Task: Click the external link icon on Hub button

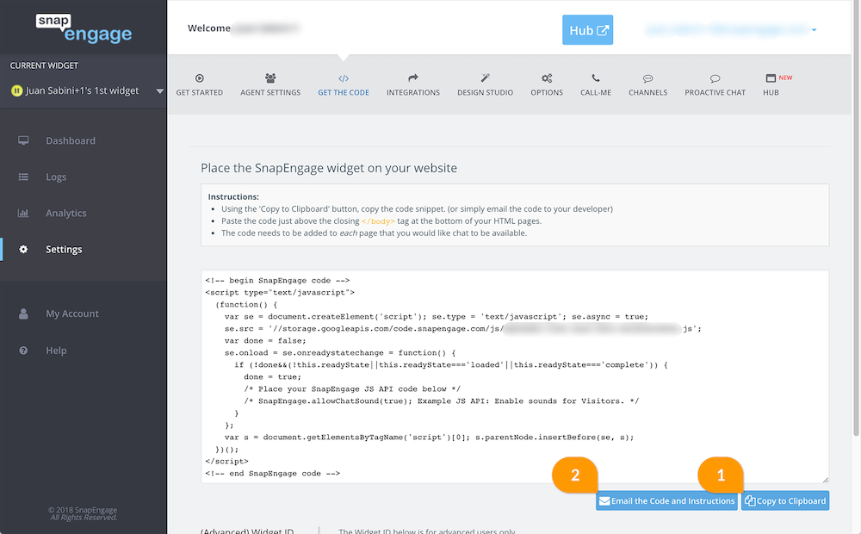Action: (603, 31)
